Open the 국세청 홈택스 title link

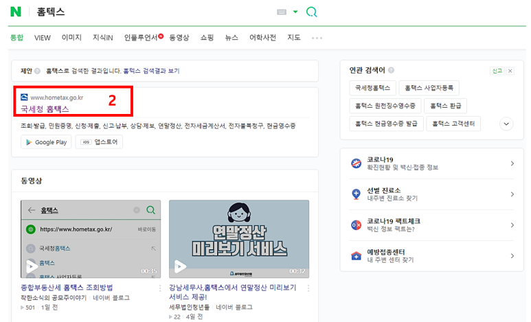pyautogui.click(x=45, y=108)
